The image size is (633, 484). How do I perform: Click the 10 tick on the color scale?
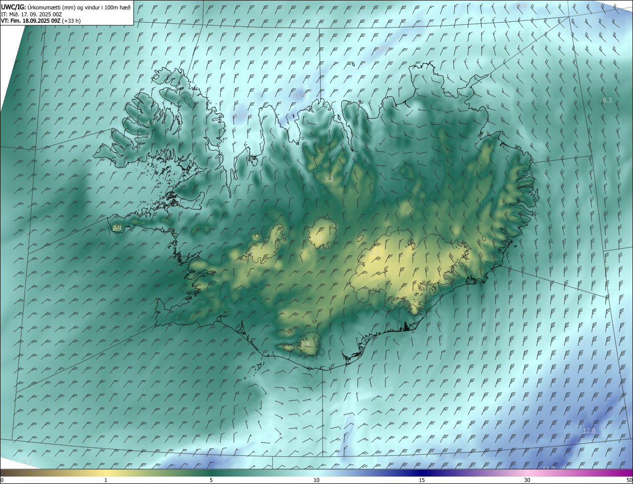(316, 481)
